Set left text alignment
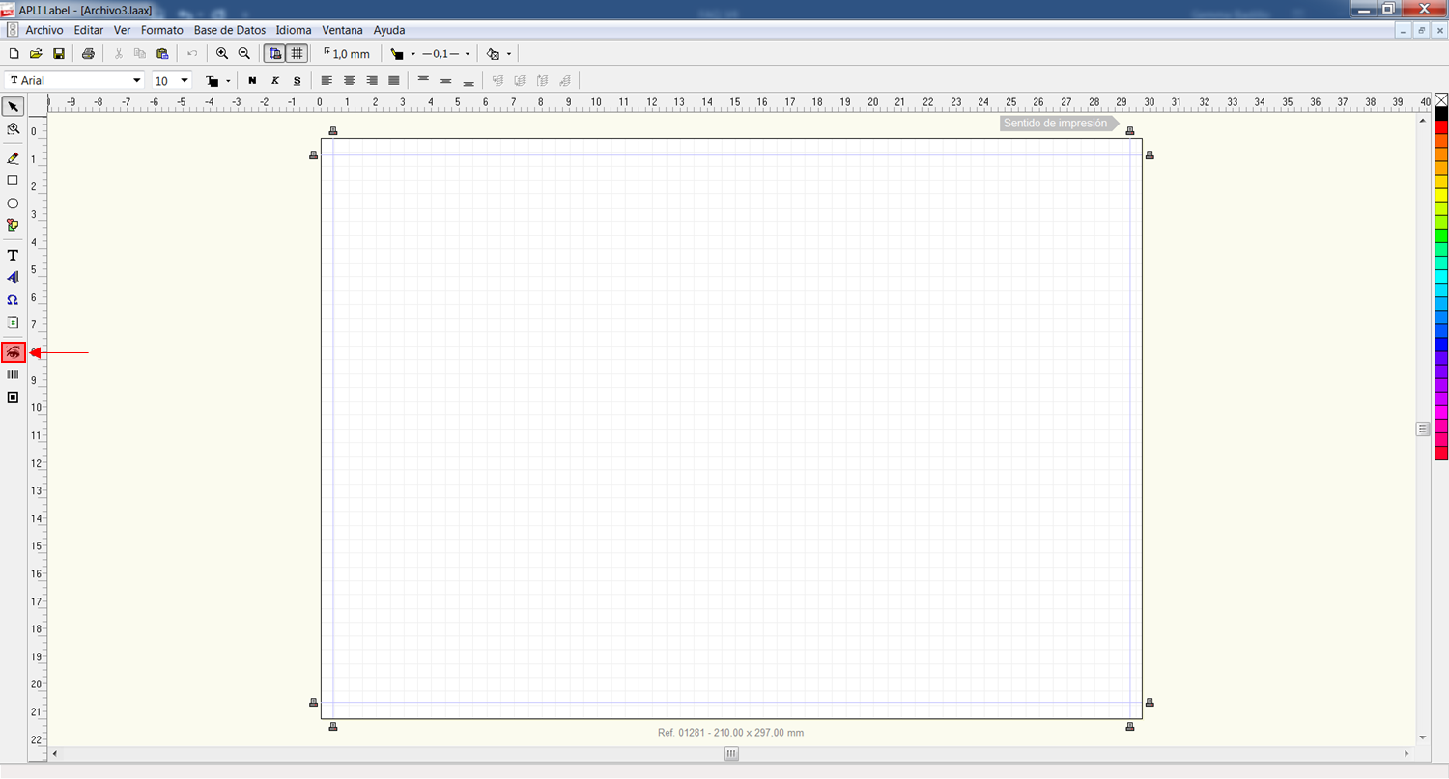Screen dimensions: 1449x779 coord(327,80)
